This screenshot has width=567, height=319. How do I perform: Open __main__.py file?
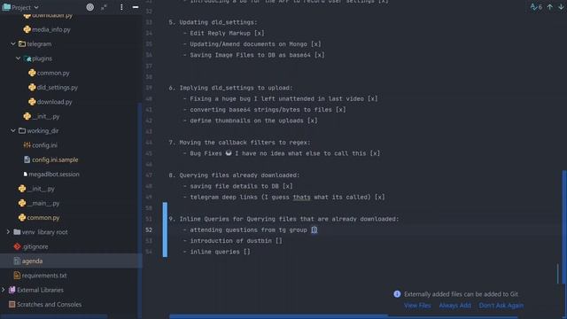43,203
